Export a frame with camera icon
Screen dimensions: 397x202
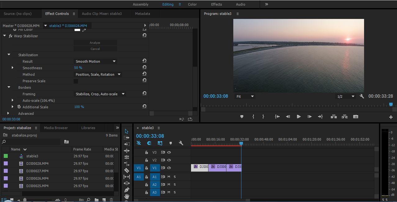pos(356,117)
